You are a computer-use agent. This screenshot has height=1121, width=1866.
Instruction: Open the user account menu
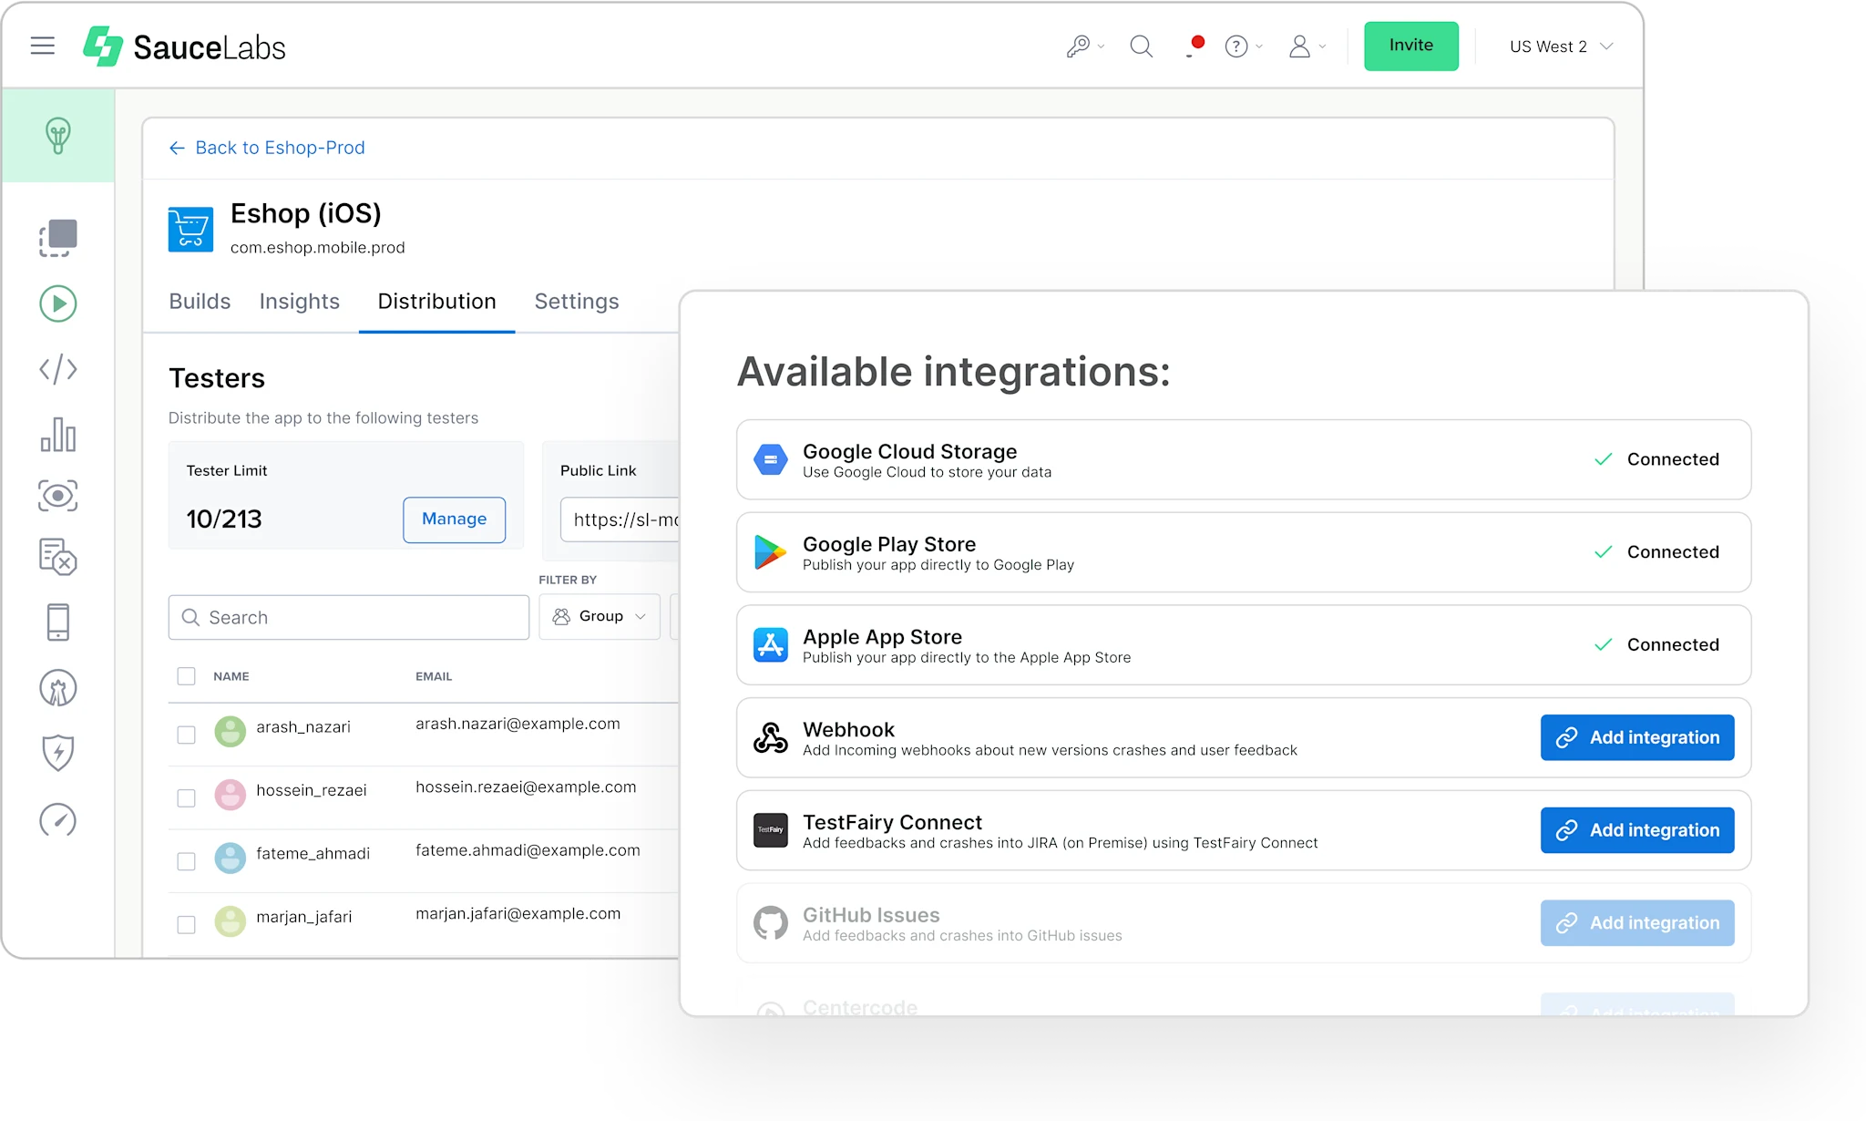click(1307, 46)
